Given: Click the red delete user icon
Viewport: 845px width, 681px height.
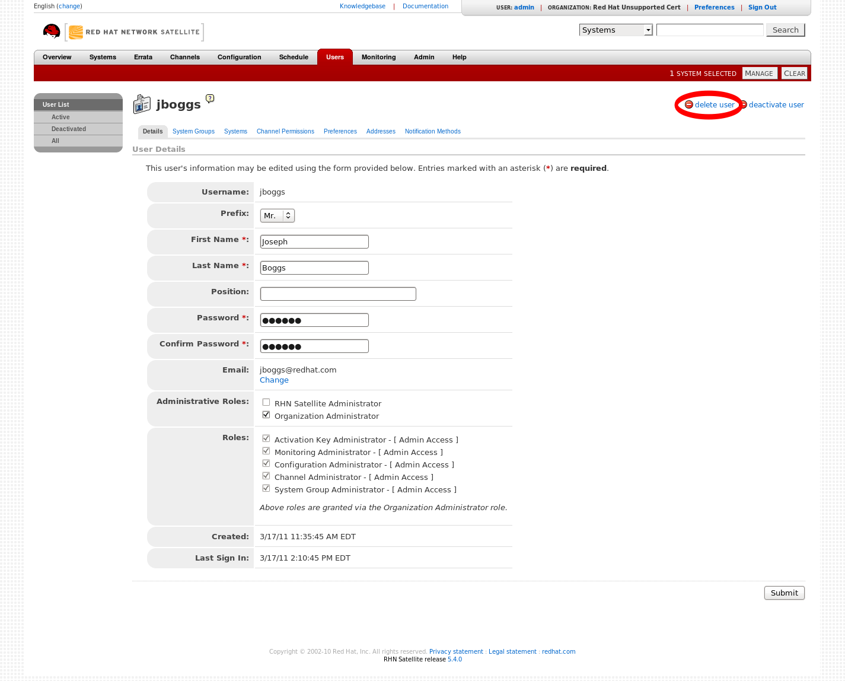Looking at the screenshot, I should click(688, 104).
